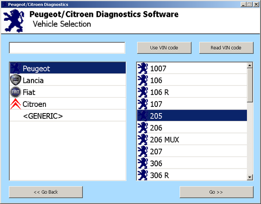This screenshot has height=204, width=261.
Task: Click the round Fiat badge icon
Action: point(15,92)
